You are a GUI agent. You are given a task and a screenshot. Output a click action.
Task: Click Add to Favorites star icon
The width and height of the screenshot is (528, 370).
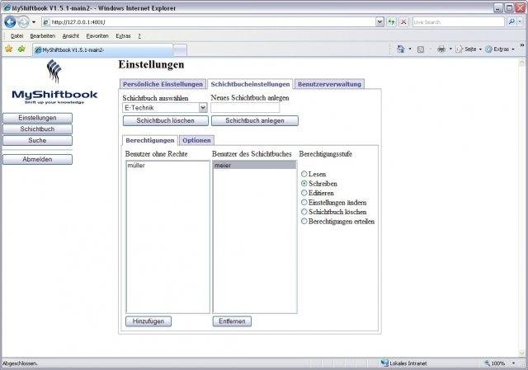pyautogui.click(x=21, y=49)
